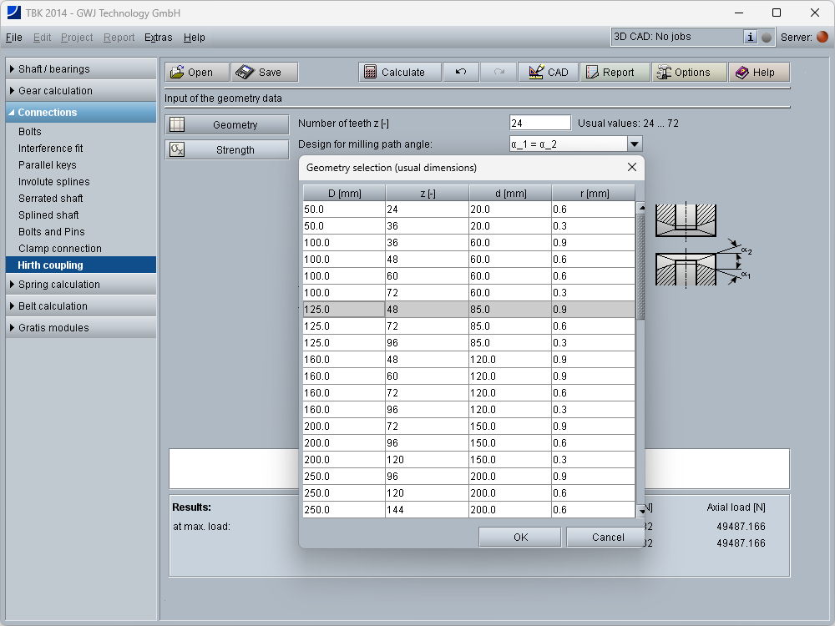Cancel the geometry selection dialog
The width and height of the screenshot is (835, 626).
tap(607, 538)
